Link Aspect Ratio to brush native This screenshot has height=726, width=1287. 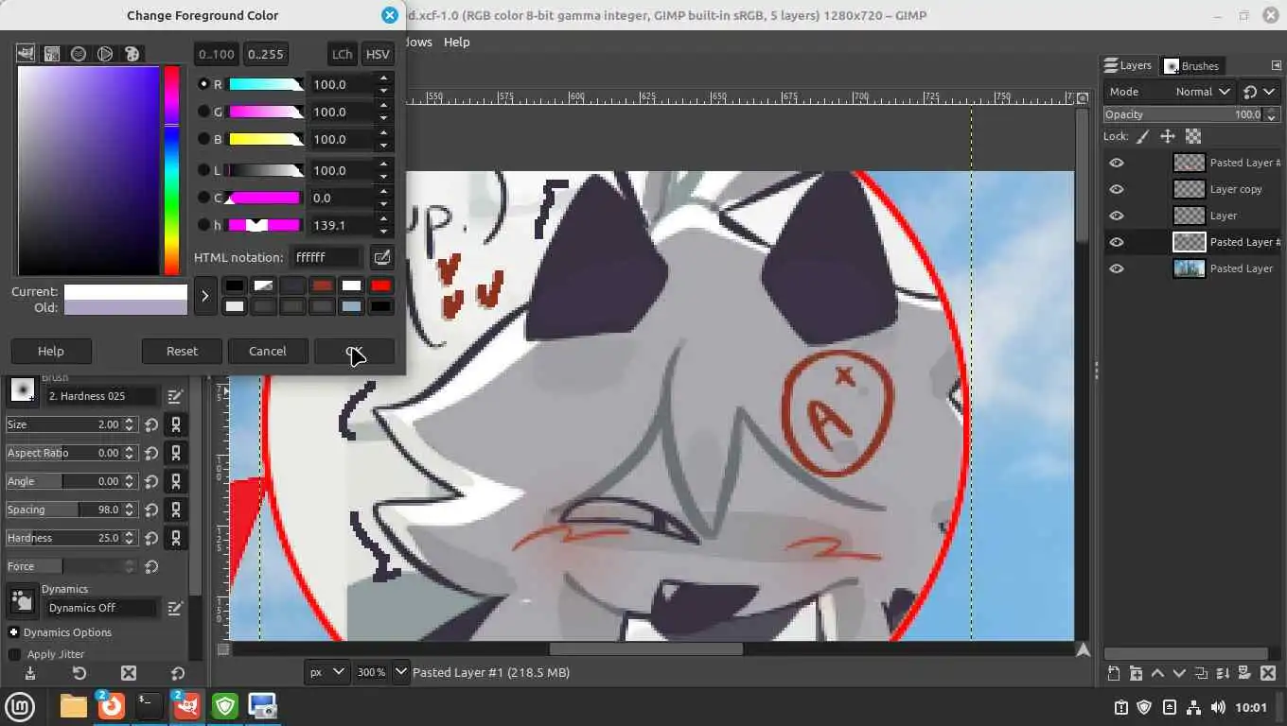click(x=175, y=453)
